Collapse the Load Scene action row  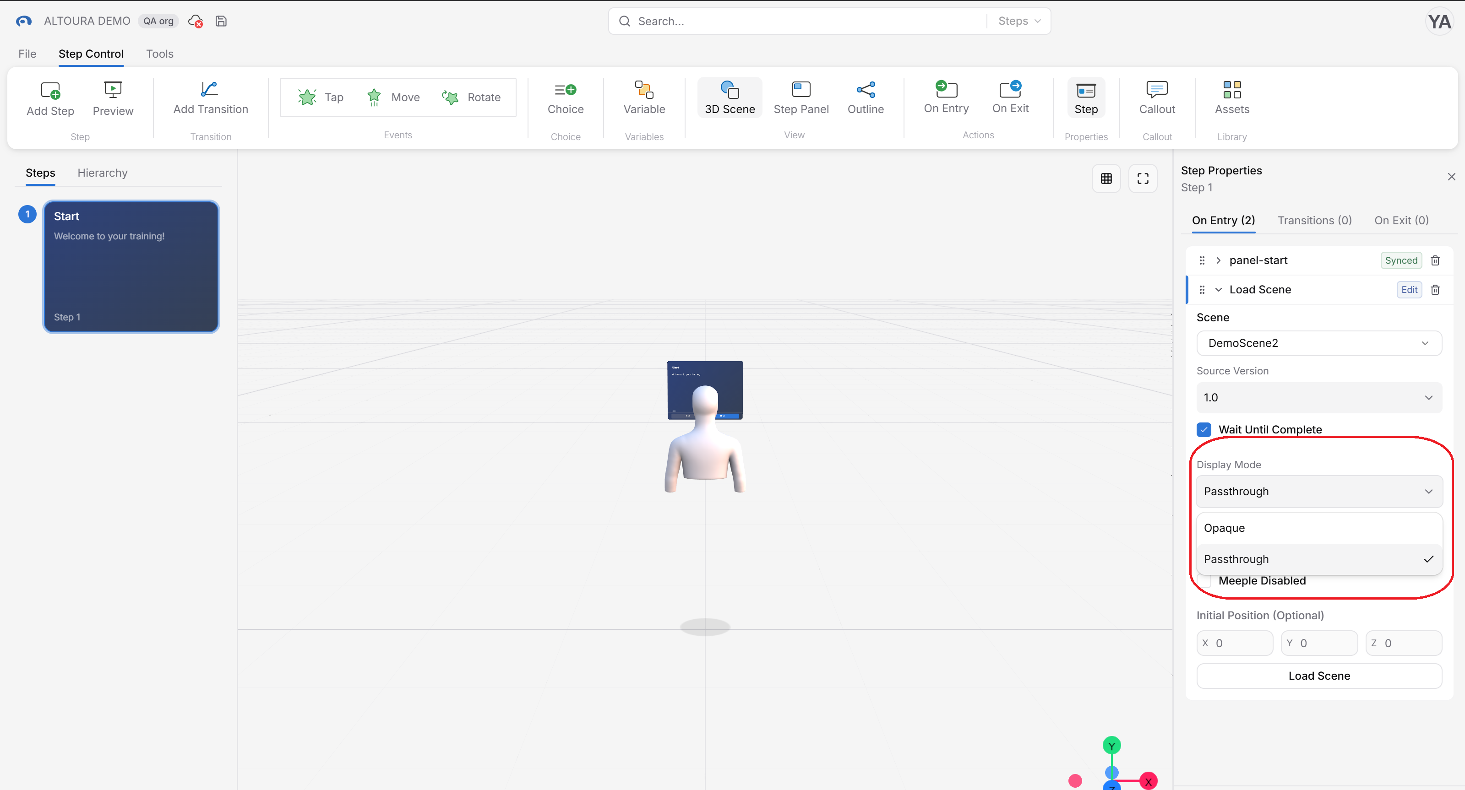(1218, 290)
